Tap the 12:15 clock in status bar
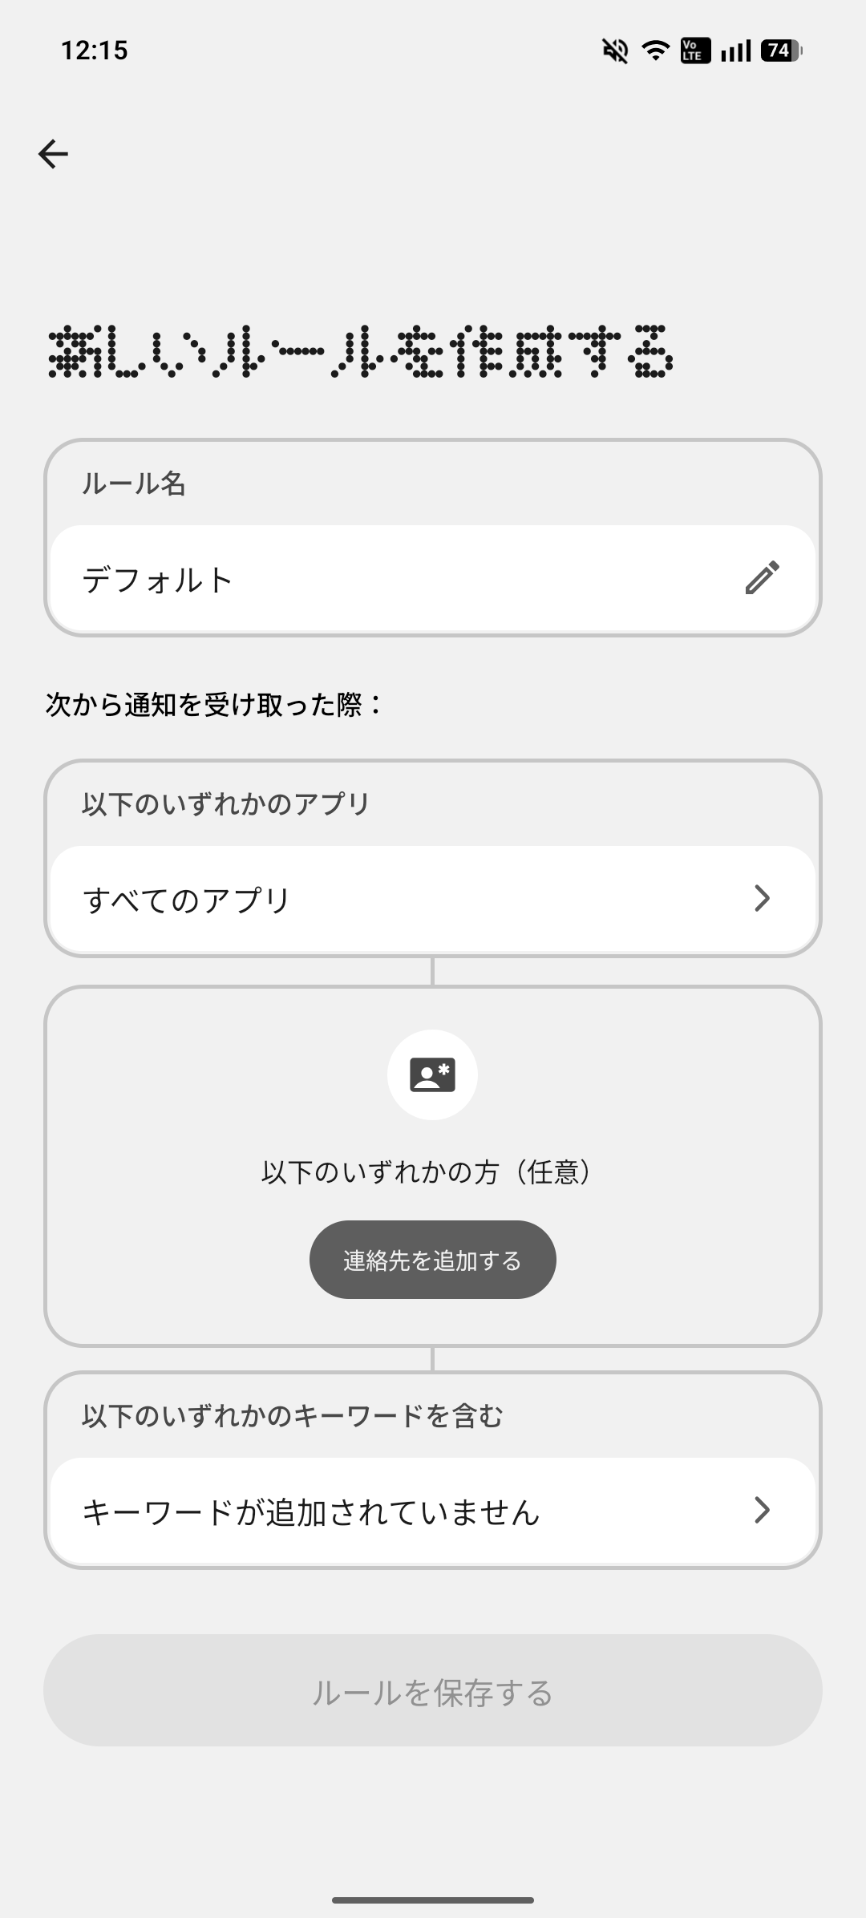Image resolution: width=866 pixels, height=1918 pixels. pyautogui.click(x=95, y=51)
